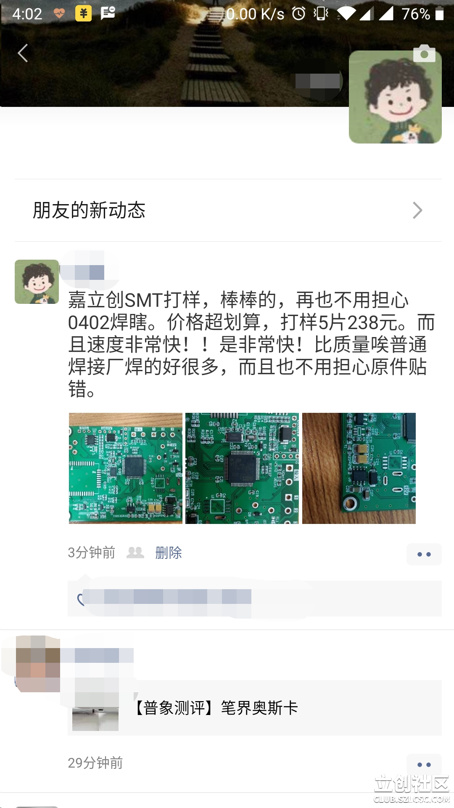Tap the large cartoon profile avatar
Viewport: 454px width, 808px height.
[395, 97]
